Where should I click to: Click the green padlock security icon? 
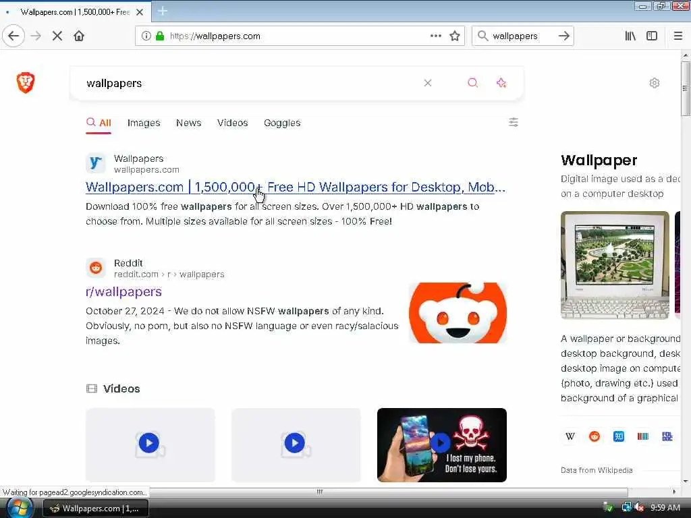pos(160,36)
